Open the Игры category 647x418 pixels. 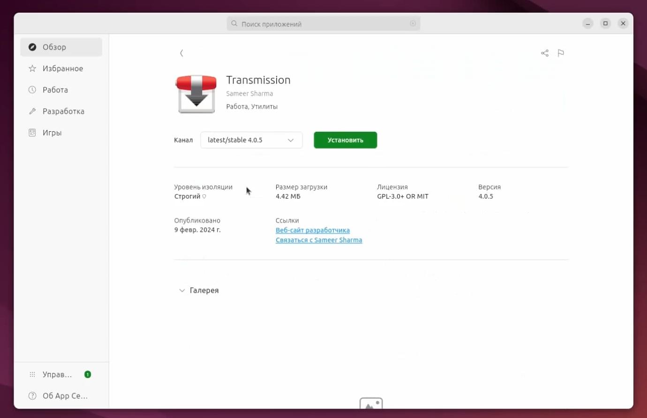pyautogui.click(x=61, y=133)
